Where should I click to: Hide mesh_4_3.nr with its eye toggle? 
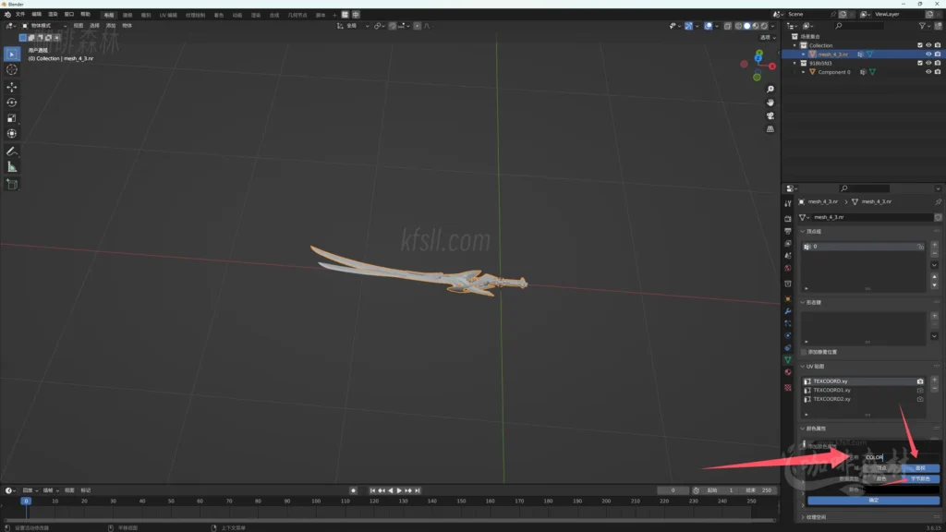[x=928, y=54]
